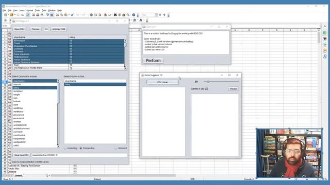Open the Window menu in Calc
The image size is (330, 185).
[52, 10]
